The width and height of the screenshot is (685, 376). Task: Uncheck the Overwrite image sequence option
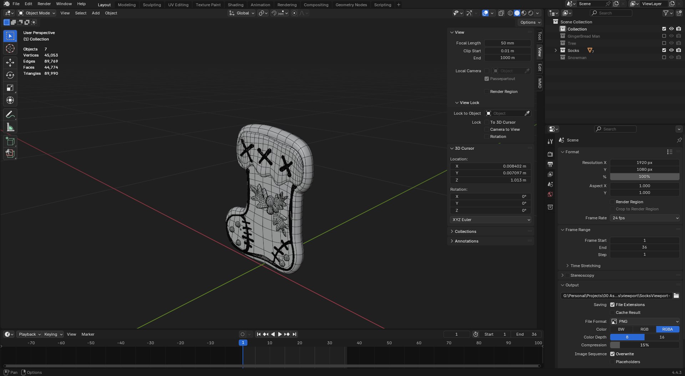pos(612,354)
